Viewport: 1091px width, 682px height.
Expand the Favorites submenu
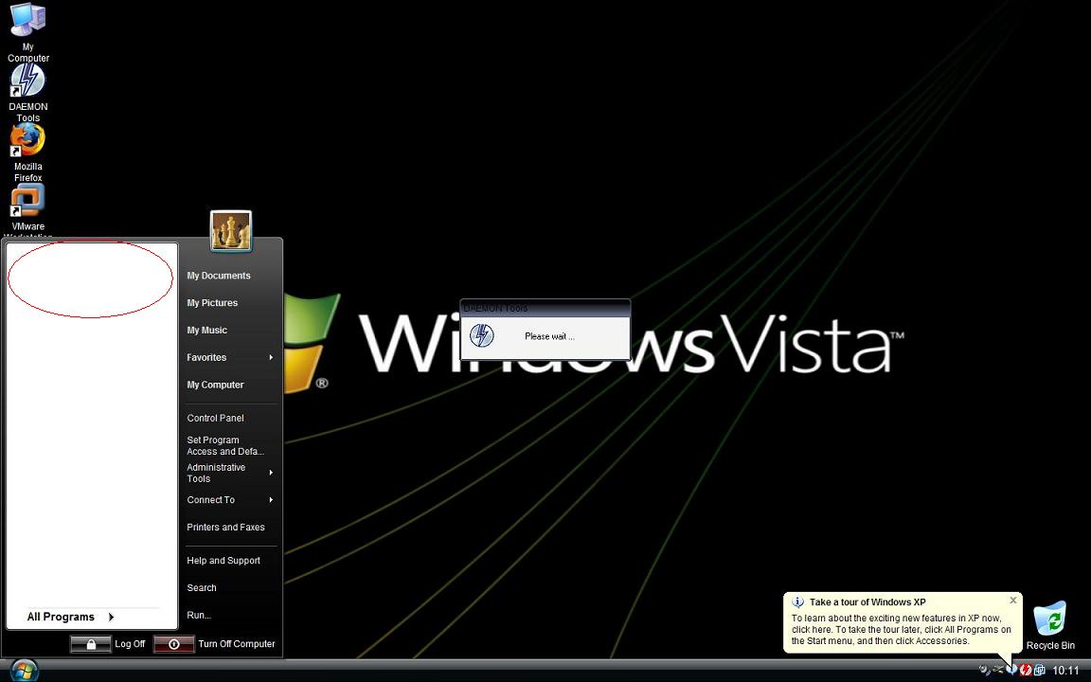[230, 357]
